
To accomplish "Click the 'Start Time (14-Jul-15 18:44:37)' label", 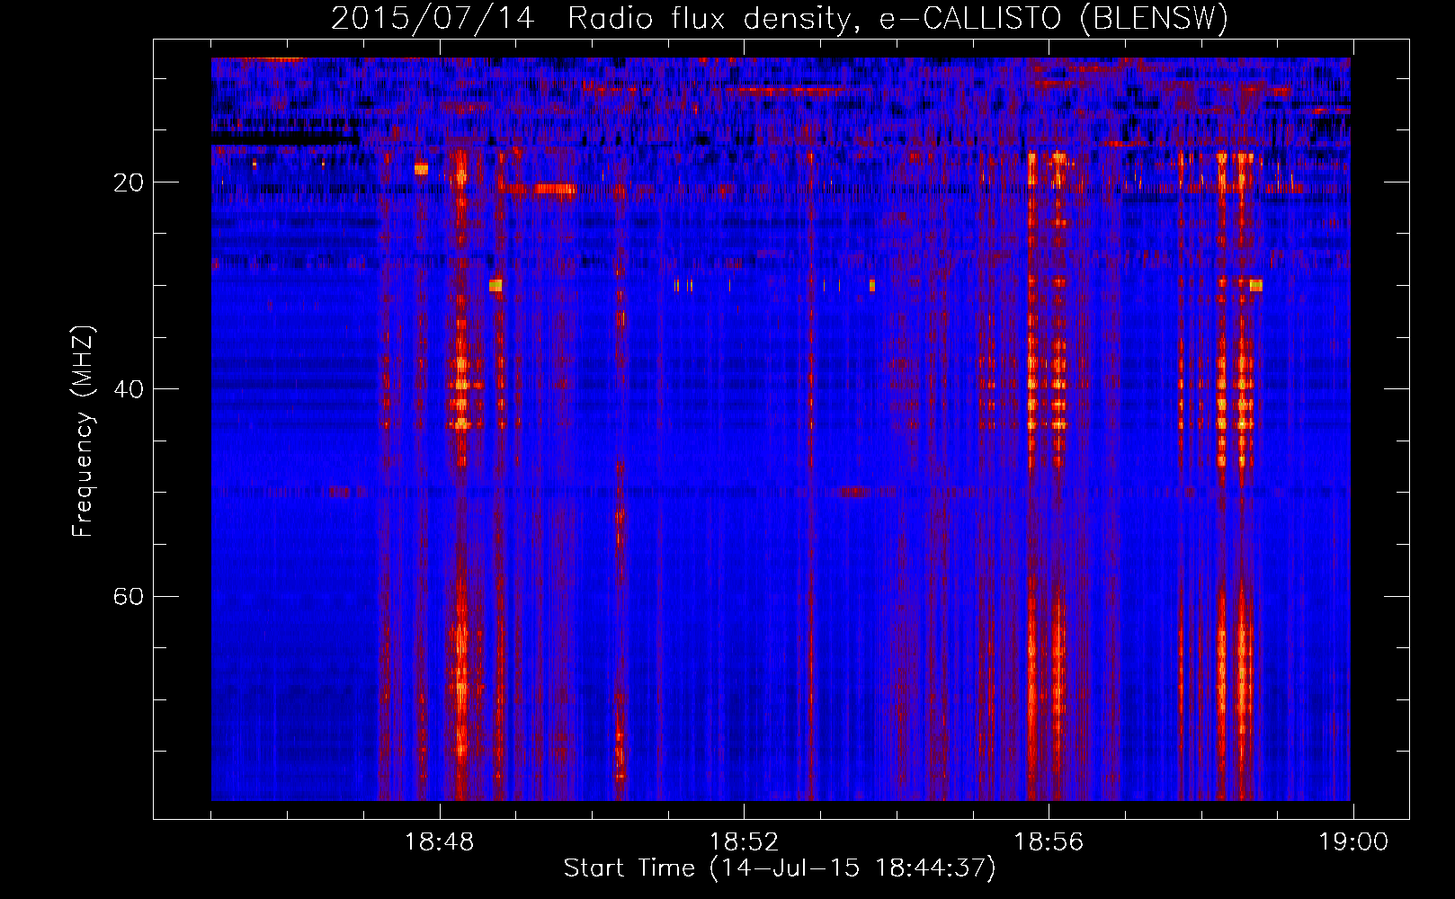I will (x=780, y=868).
